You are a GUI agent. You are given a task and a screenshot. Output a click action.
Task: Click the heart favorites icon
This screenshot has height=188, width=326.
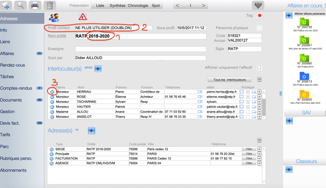[x=258, y=6]
